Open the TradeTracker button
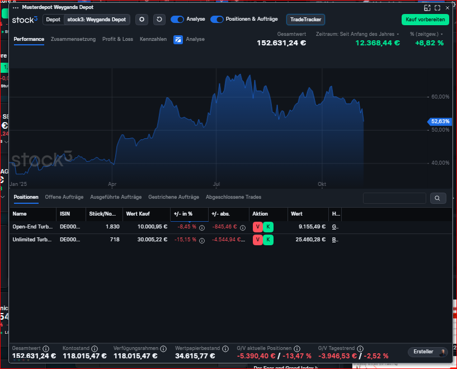The width and height of the screenshot is (457, 369). 305,20
